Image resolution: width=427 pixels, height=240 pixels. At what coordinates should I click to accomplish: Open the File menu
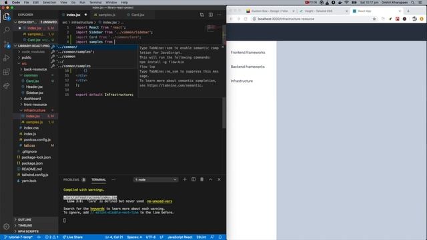pos(27,3)
